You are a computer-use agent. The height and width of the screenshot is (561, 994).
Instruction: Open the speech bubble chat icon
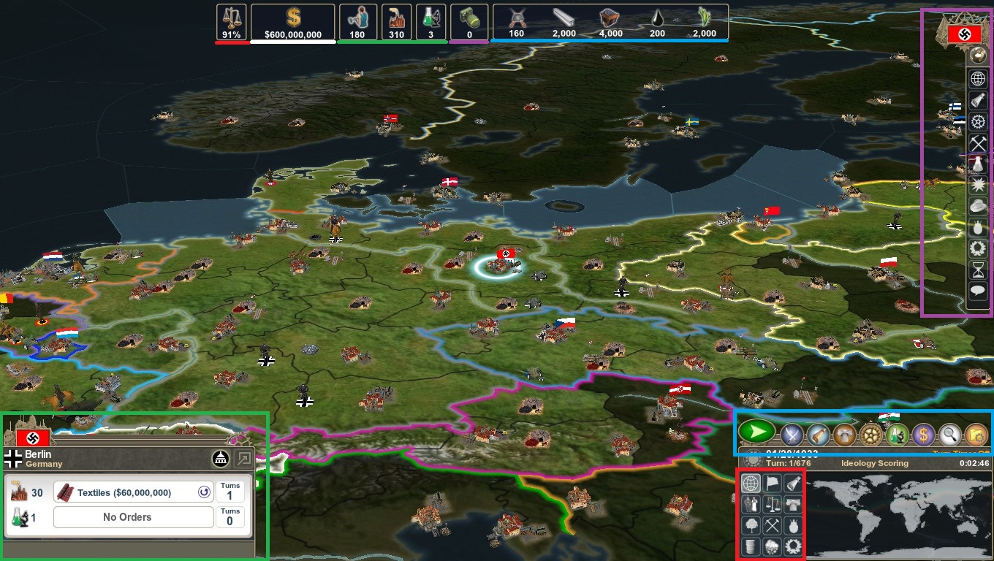978,291
